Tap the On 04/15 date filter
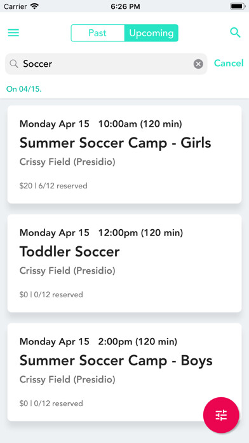This screenshot has height=443, width=249. 24,89
